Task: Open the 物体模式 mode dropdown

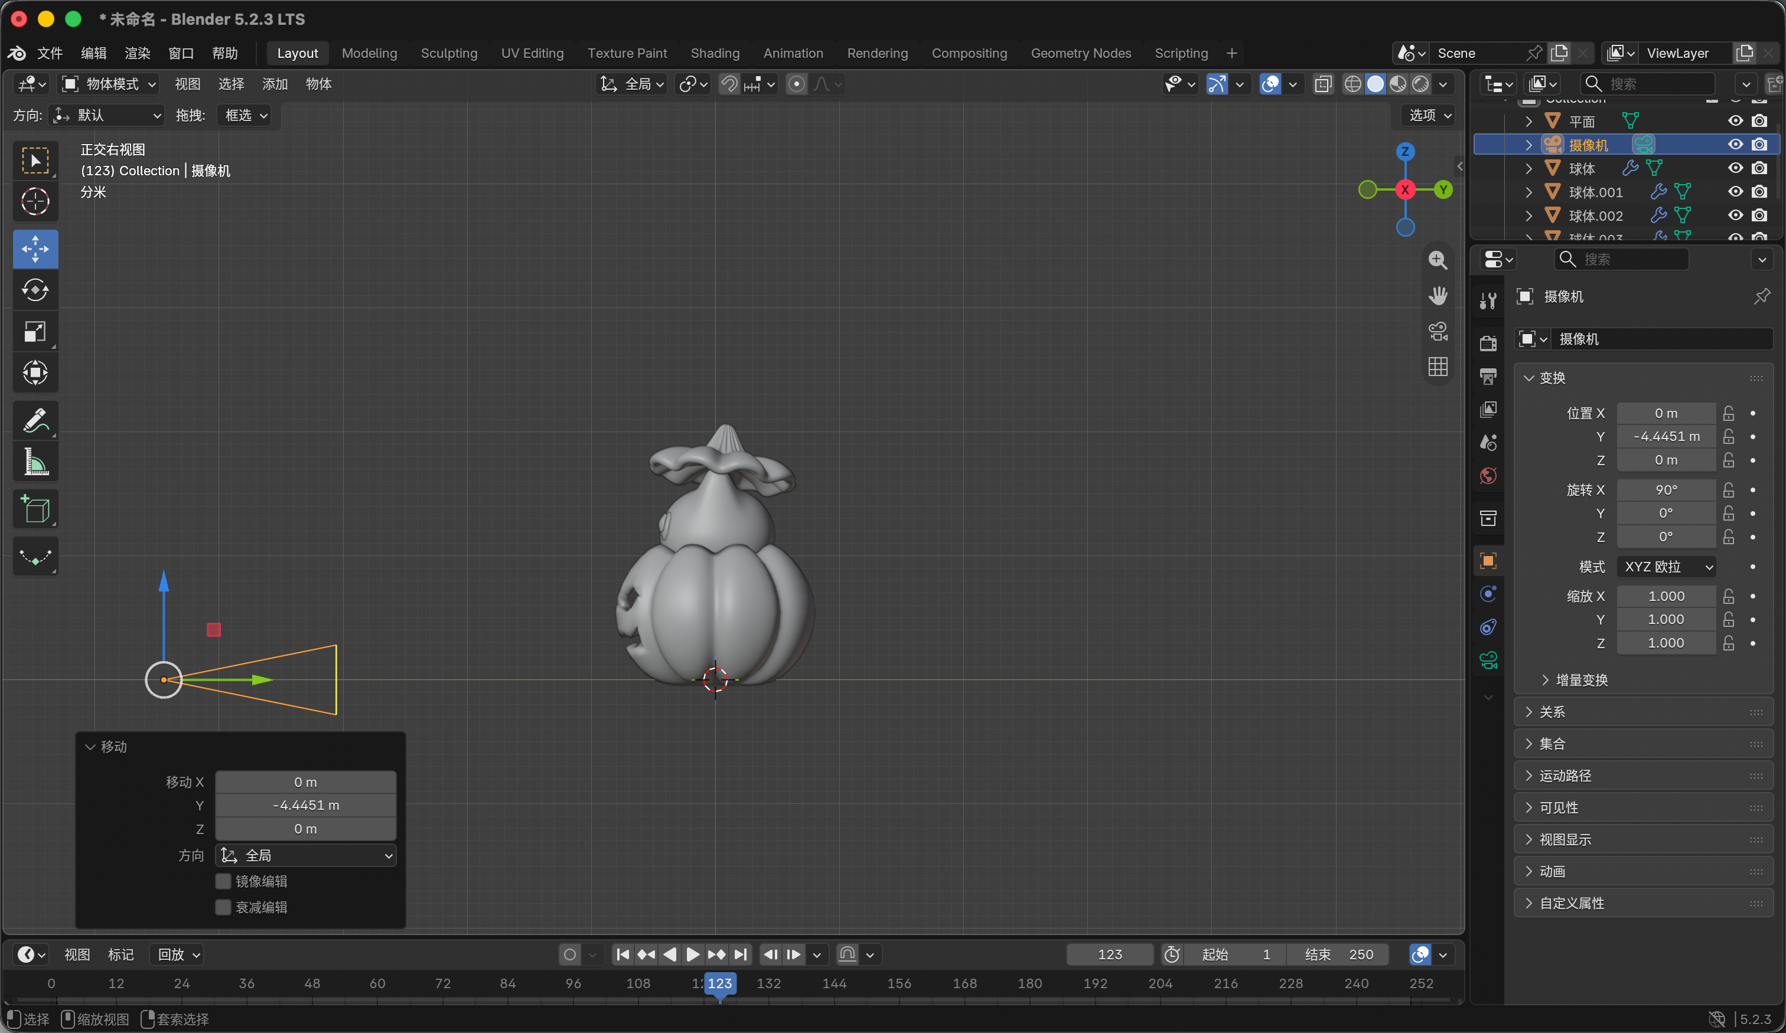Action: click(109, 84)
